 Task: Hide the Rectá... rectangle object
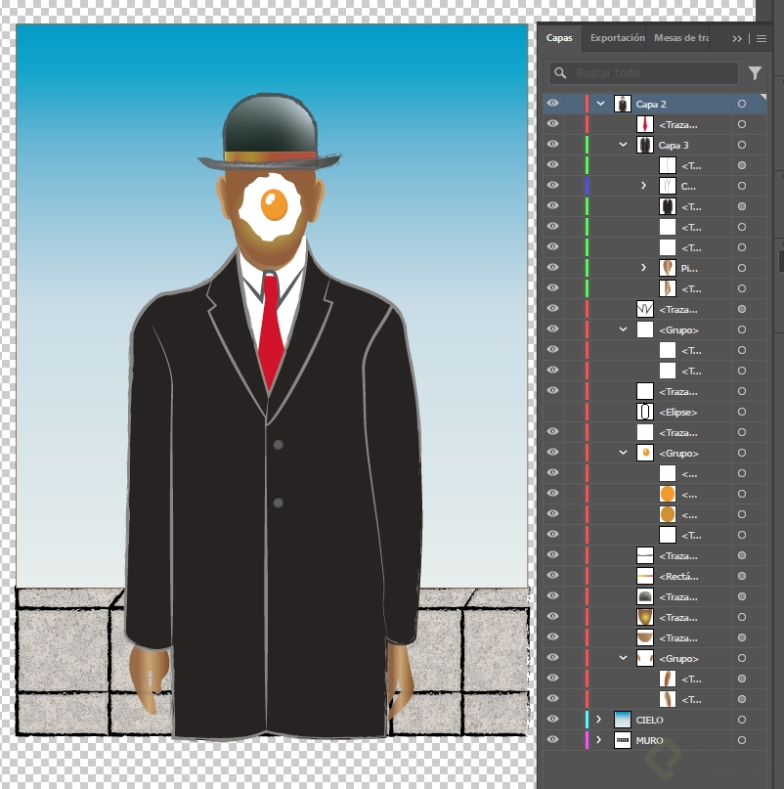[x=553, y=576]
